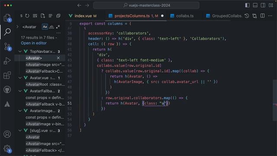Open the Extensions view

coord(7,75)
